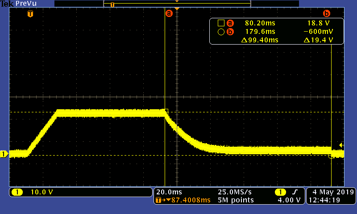Click the circle cursor b point on waveform
This screenshot has height=214, width=357.
pos(331,156)
